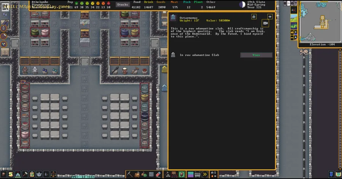Click the camera follow icon
This screenshot has width=342, height=179.
(265, 24)
